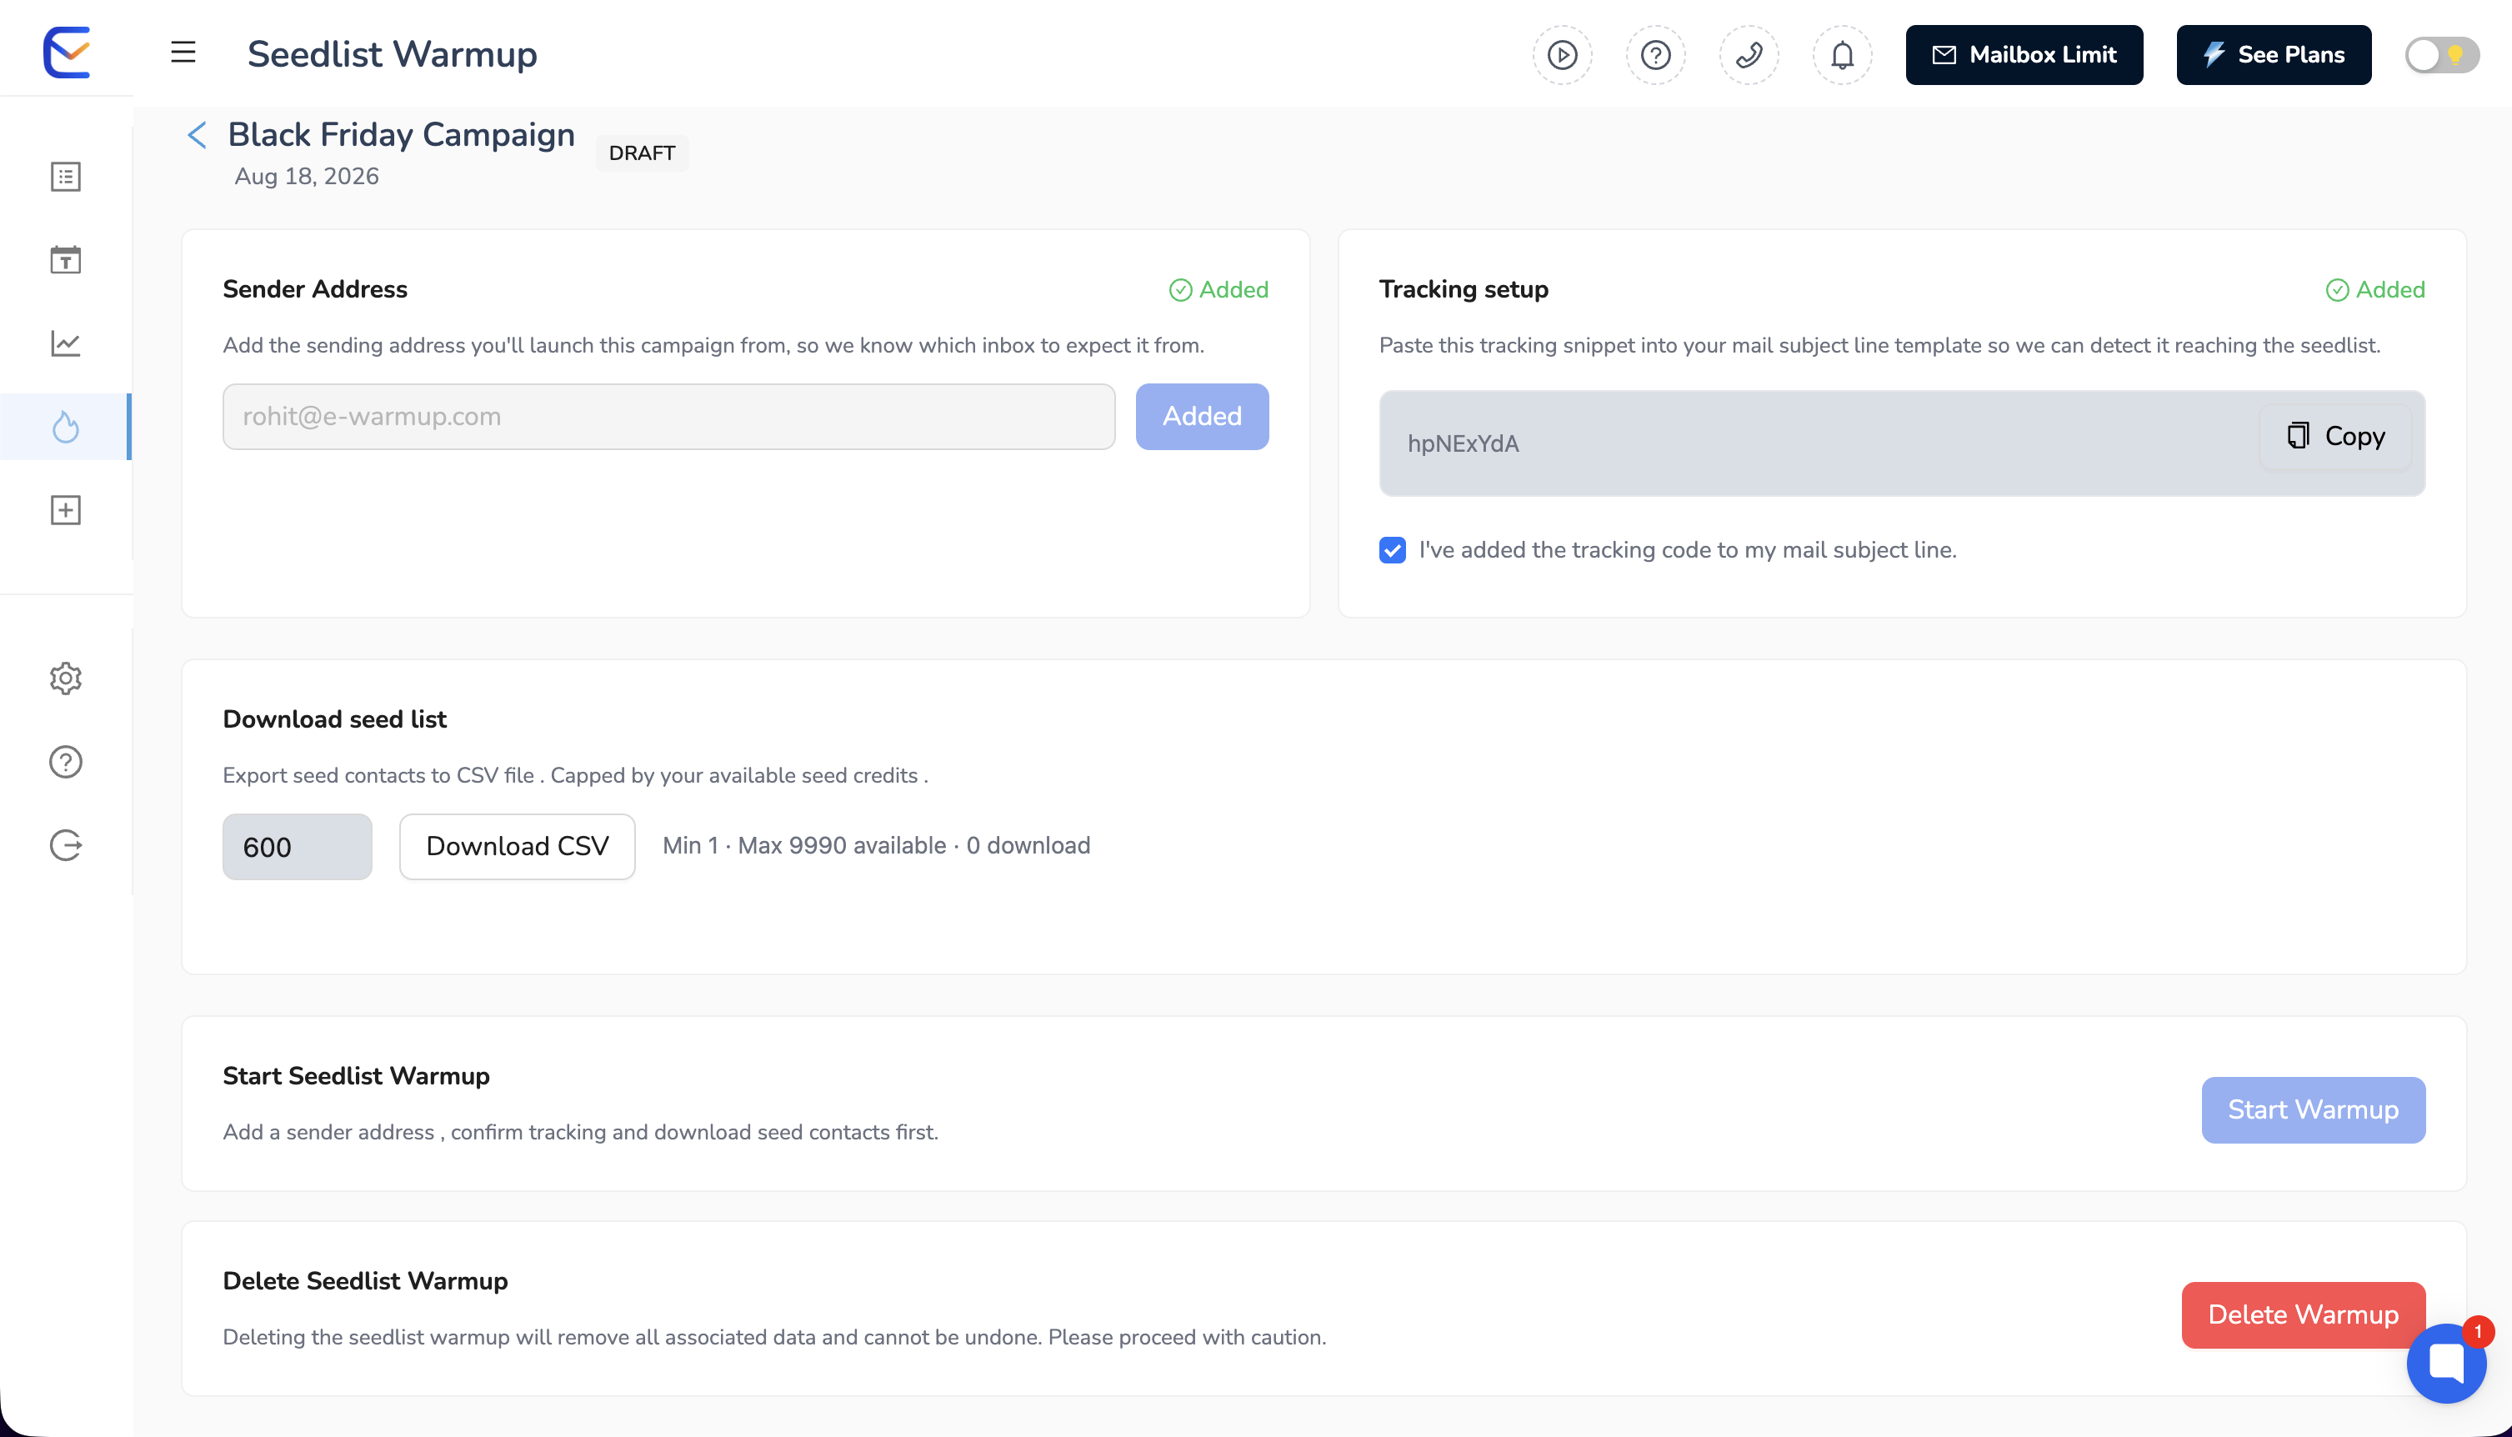The image size is (2512, 1437).
Task: Copy the tracking snippet
Action: click(x=2335, y=436)
